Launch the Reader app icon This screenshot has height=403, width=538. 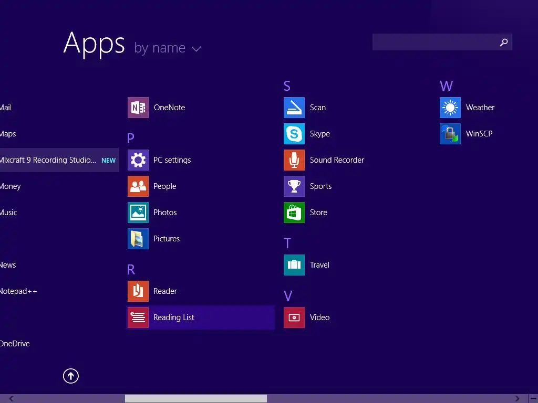[x=138, y=291]
